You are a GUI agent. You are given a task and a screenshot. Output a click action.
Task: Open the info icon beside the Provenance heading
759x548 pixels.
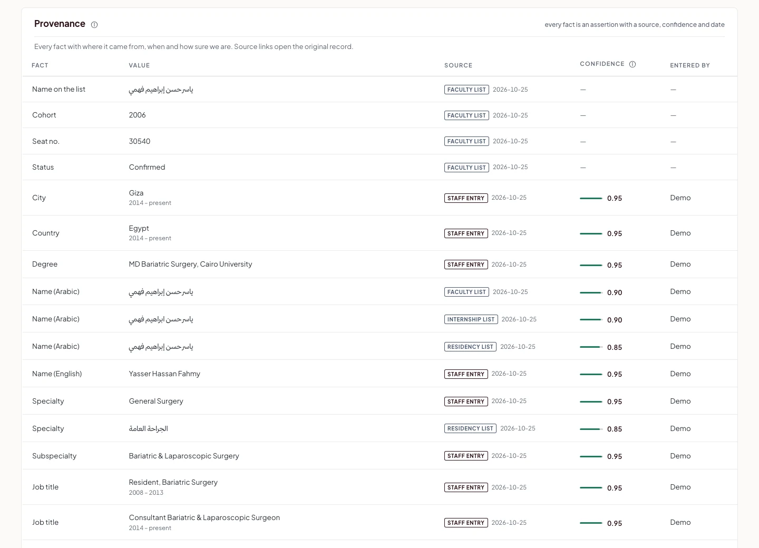(x=94, y=25)
